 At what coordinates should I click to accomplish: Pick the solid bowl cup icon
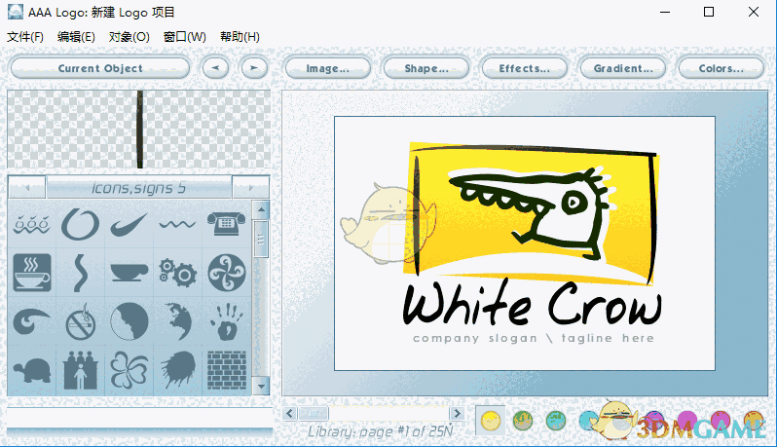coord(129,273)
